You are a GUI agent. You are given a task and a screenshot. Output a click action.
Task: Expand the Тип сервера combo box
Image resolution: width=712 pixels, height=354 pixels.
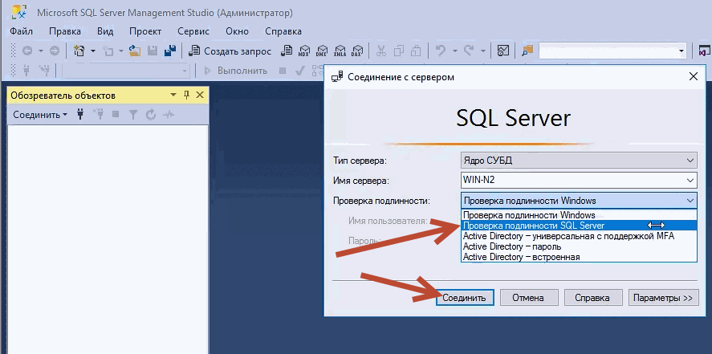click(x=690, y=161)
